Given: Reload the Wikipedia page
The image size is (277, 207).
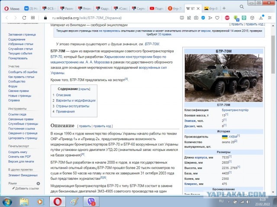Looking at the screenshot, I should click(x=24, y=18).
